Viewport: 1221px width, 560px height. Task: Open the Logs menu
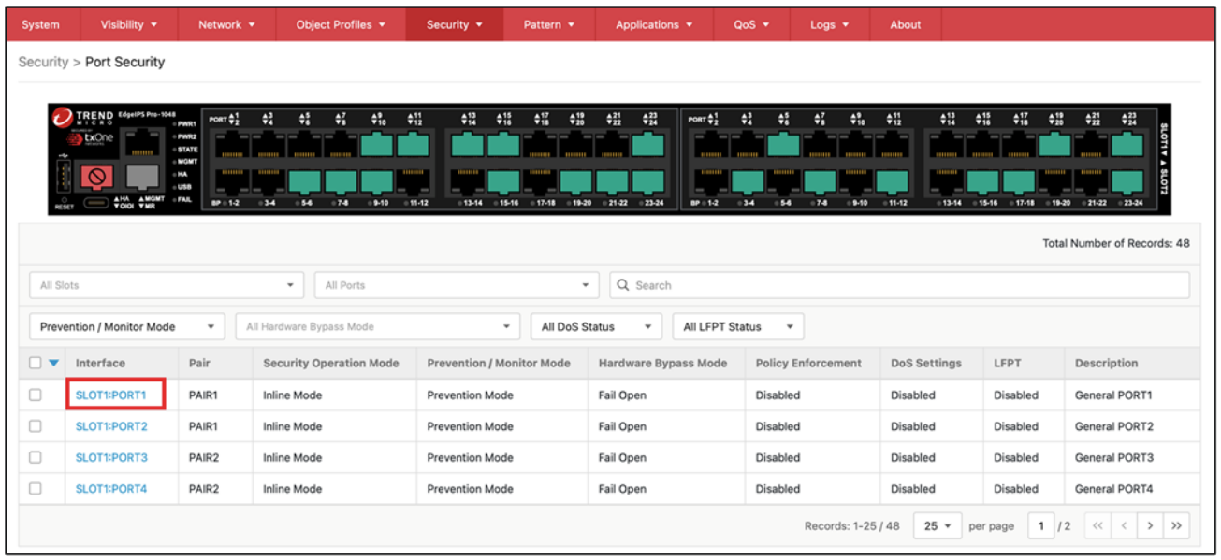[x=830, y=24]
